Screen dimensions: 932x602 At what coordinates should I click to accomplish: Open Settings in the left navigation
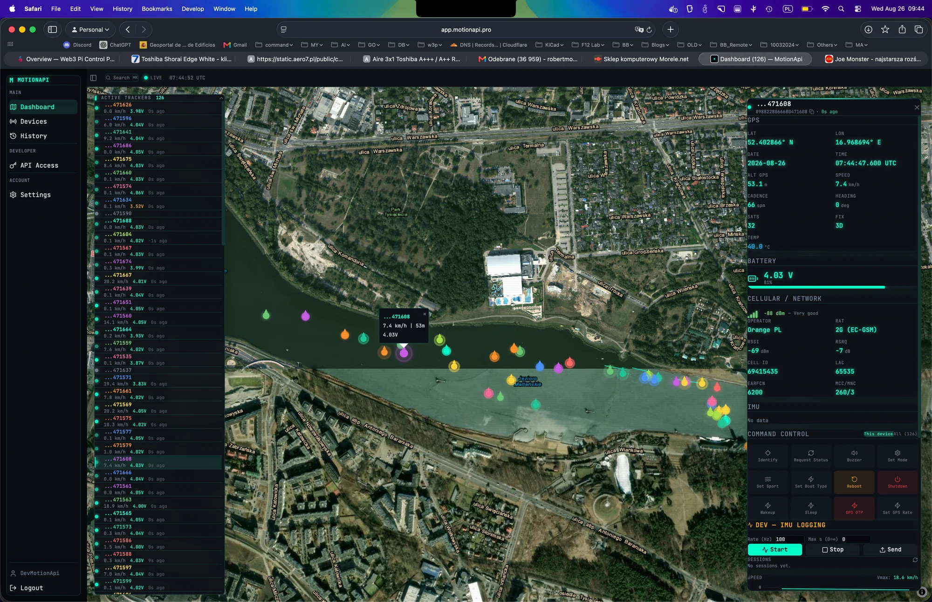pyautogui.click(x=42, y=195)
